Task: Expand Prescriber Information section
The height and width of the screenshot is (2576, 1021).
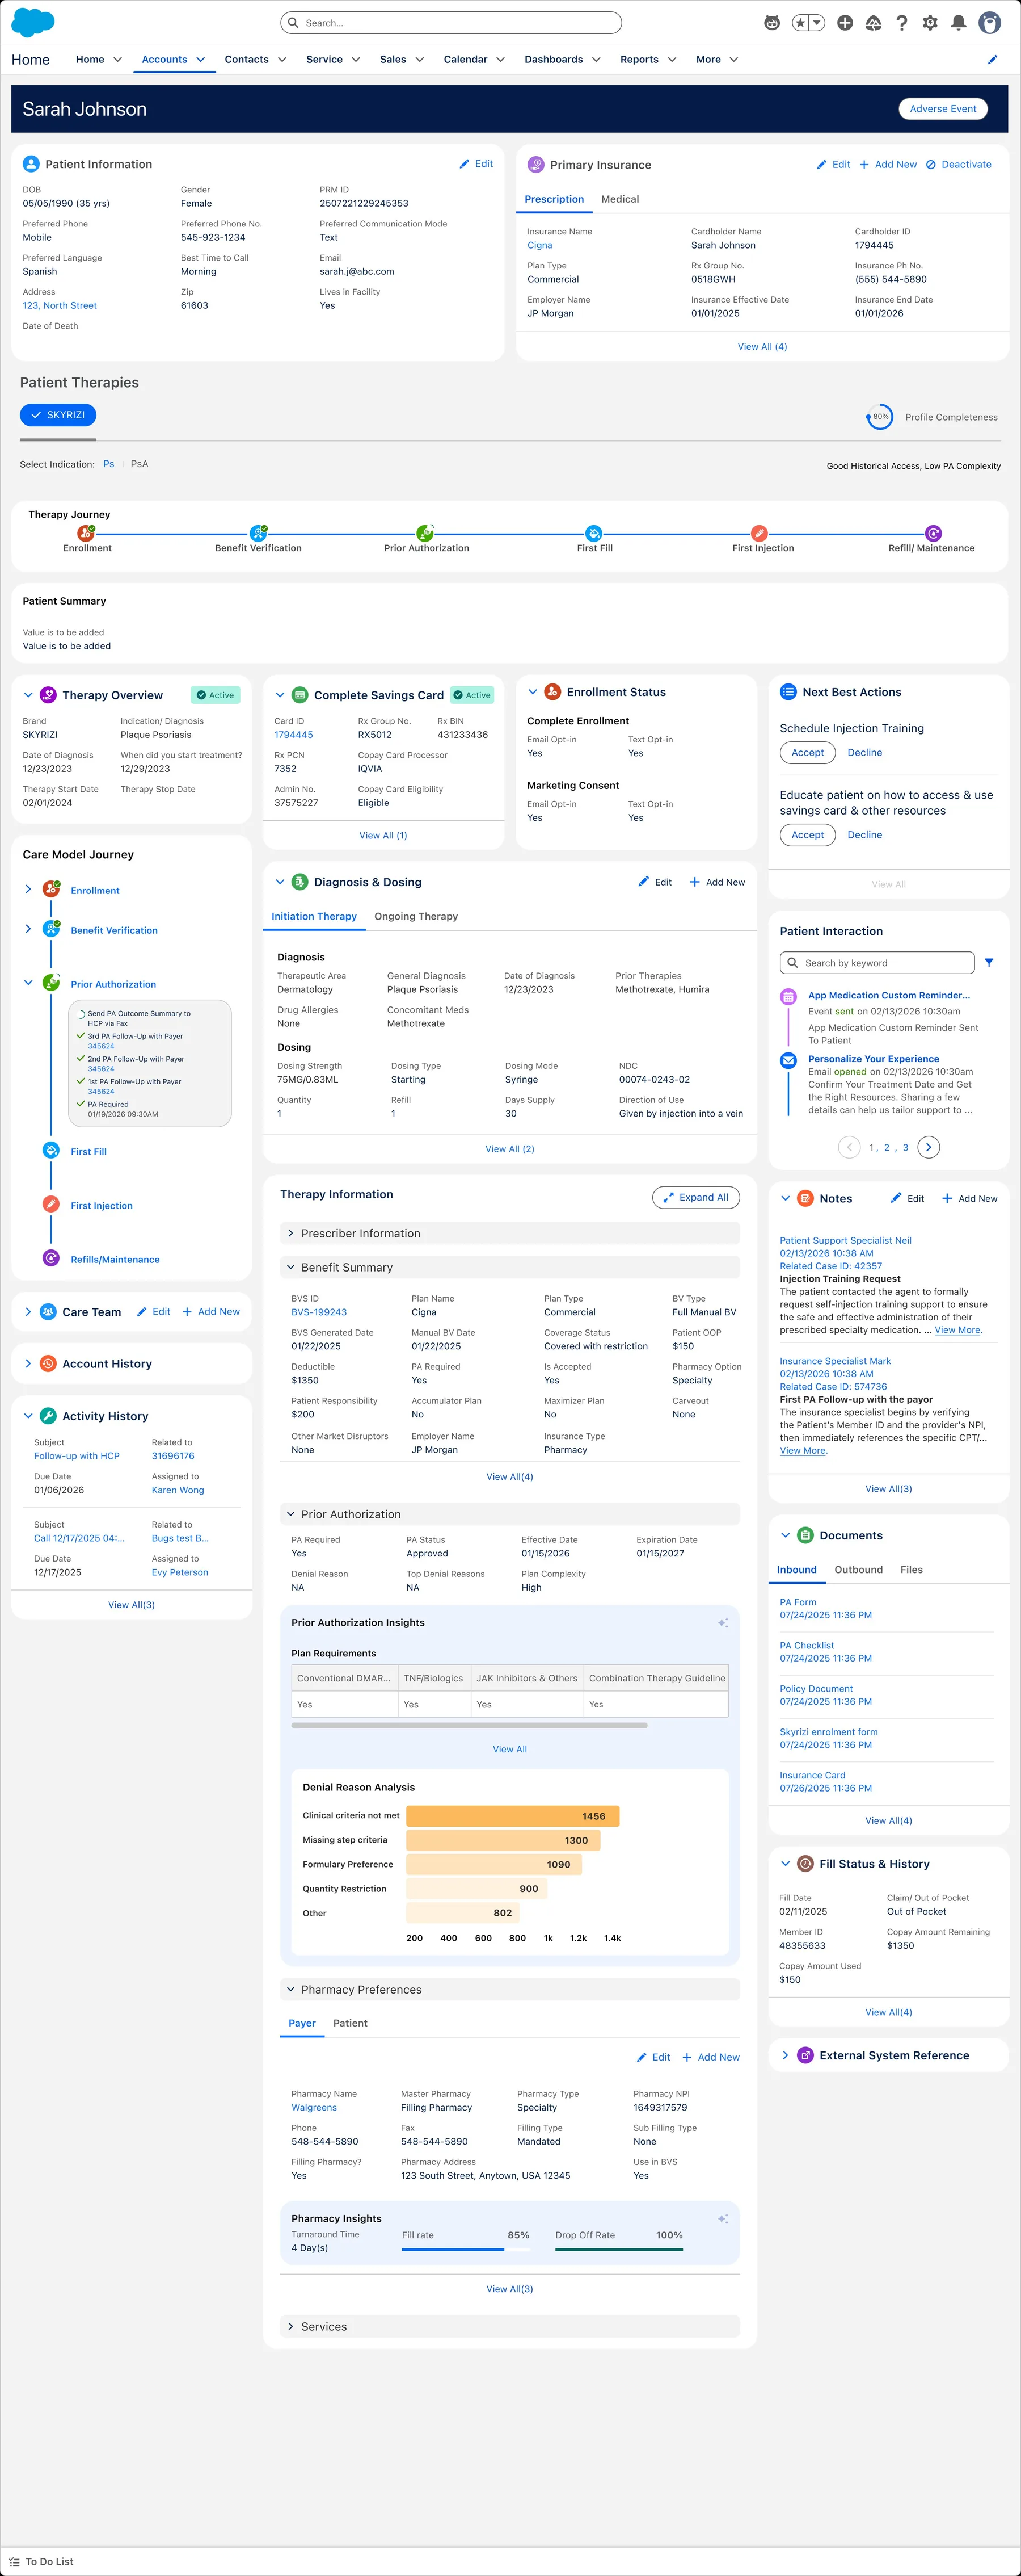Action: click(x=291, y=1234)
